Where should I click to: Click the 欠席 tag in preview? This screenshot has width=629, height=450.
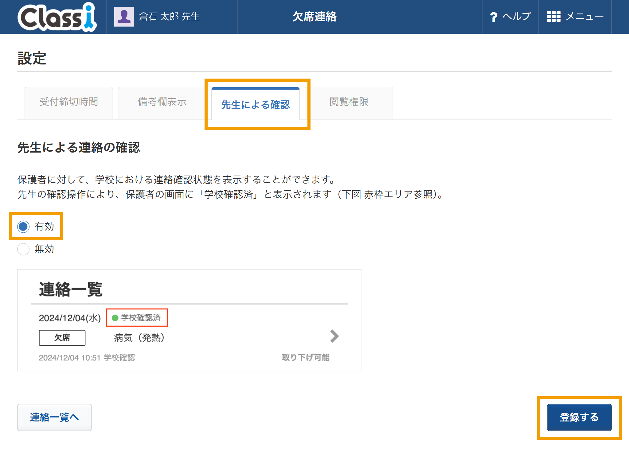point(62,338)
